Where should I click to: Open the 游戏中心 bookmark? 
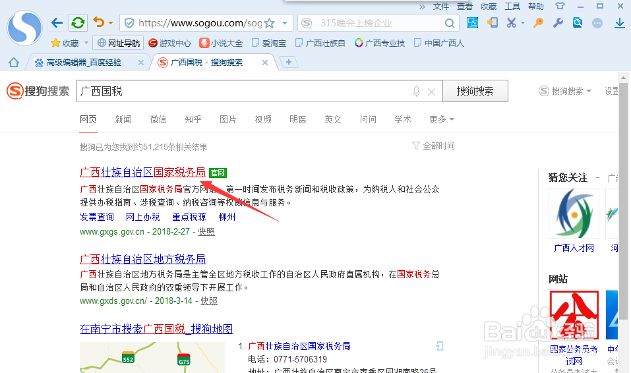(x=169, y=43)
